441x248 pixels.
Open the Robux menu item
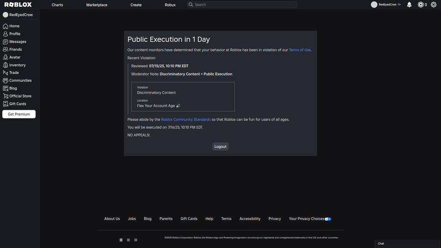(170, 5)
